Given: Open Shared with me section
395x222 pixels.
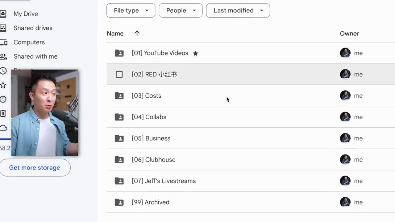Looking at the screenshot, I should pyautogui.click(x=35, y=56).
